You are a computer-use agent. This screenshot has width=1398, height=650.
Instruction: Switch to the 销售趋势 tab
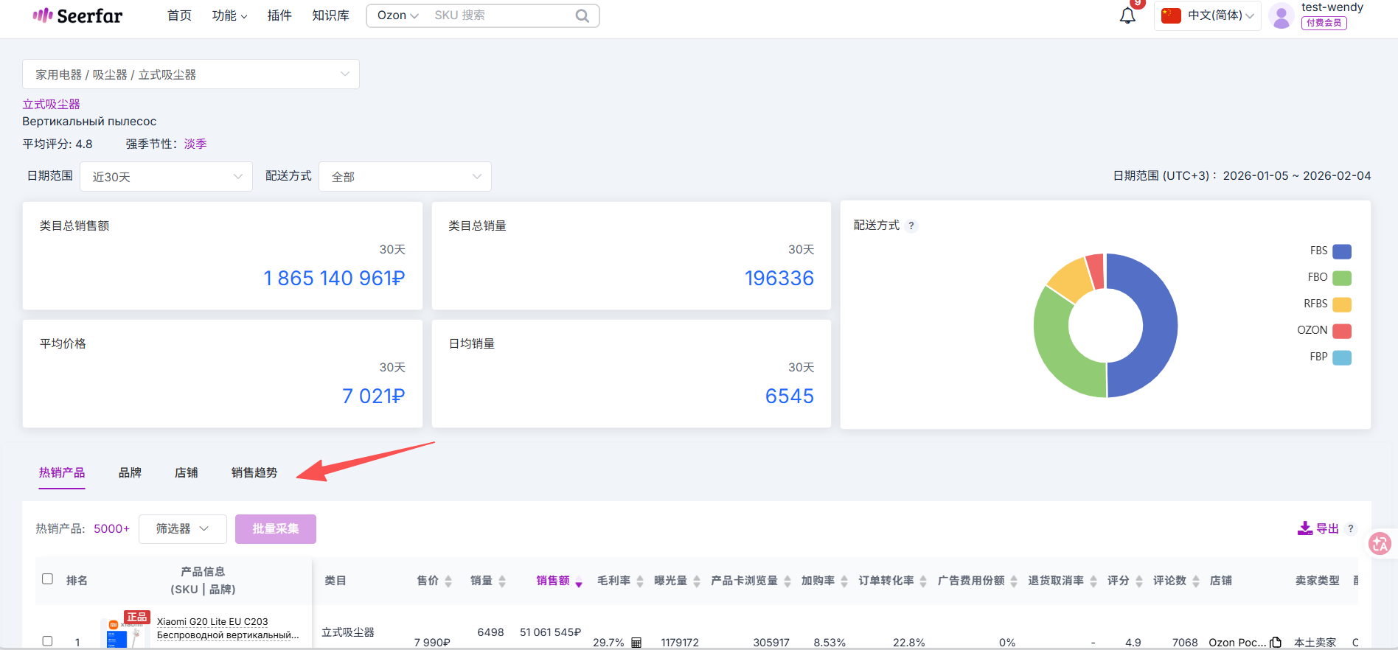click(x=254, y=472)
